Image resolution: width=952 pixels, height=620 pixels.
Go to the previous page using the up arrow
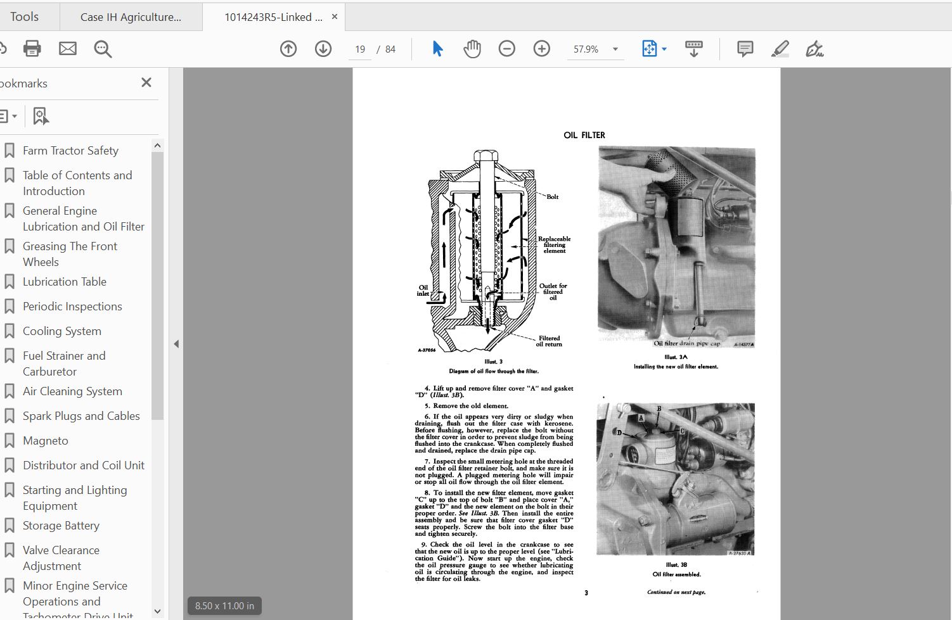click(288, 49)
